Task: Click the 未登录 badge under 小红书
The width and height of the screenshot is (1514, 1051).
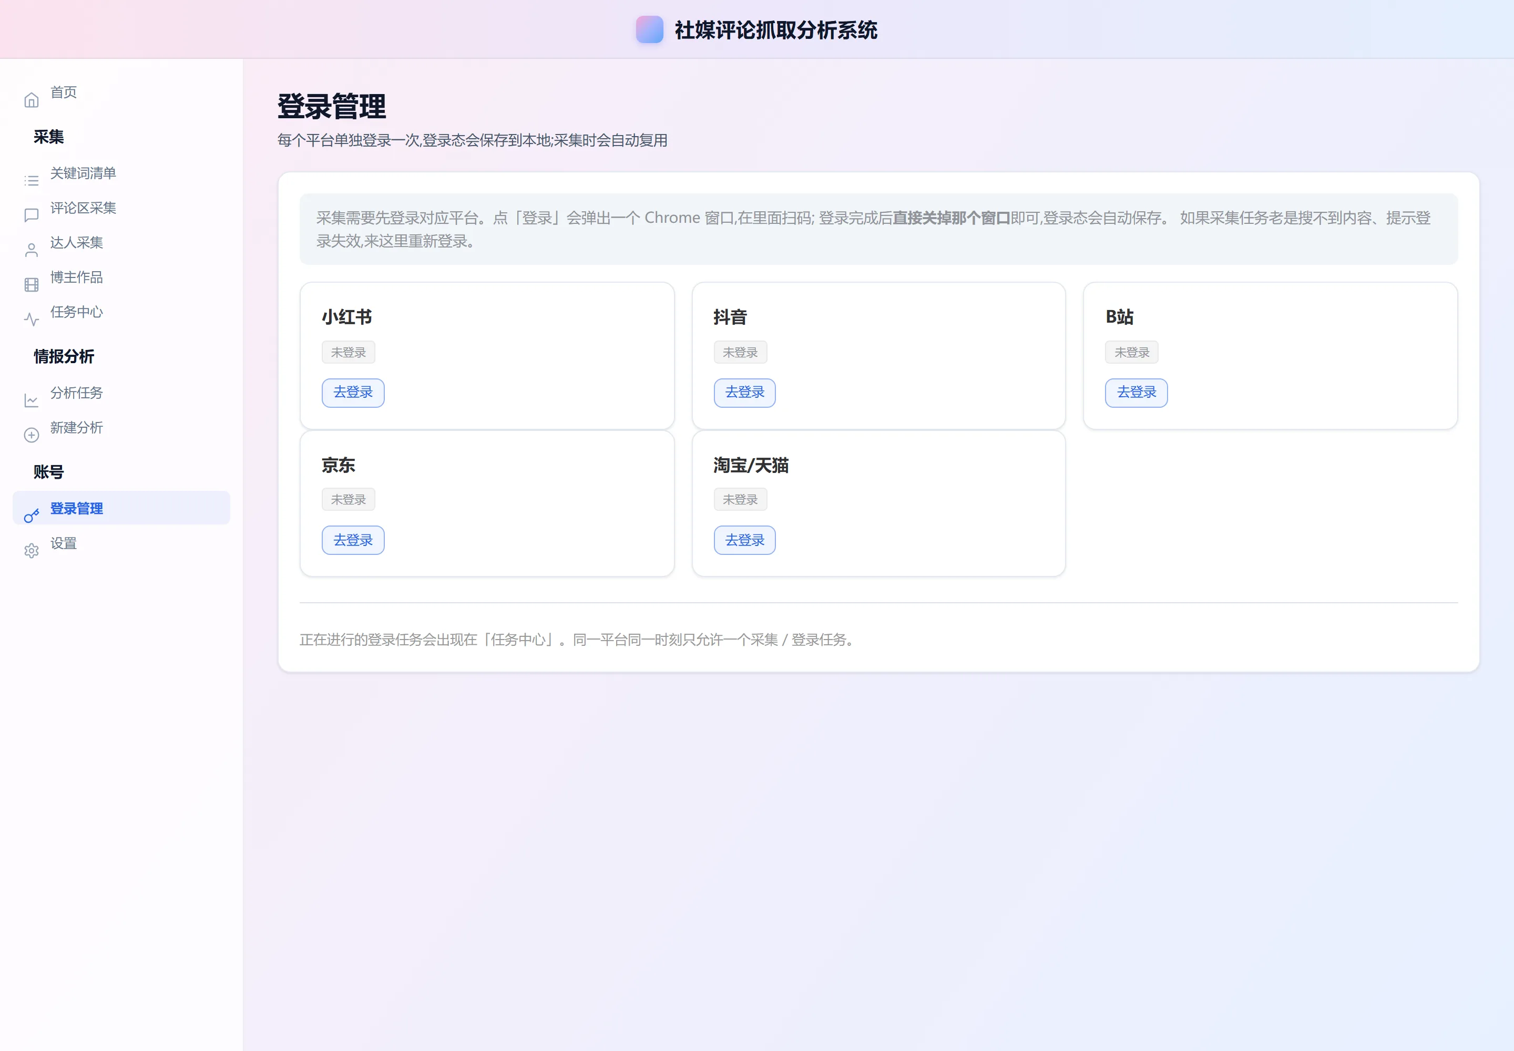Action: (349, 352)
